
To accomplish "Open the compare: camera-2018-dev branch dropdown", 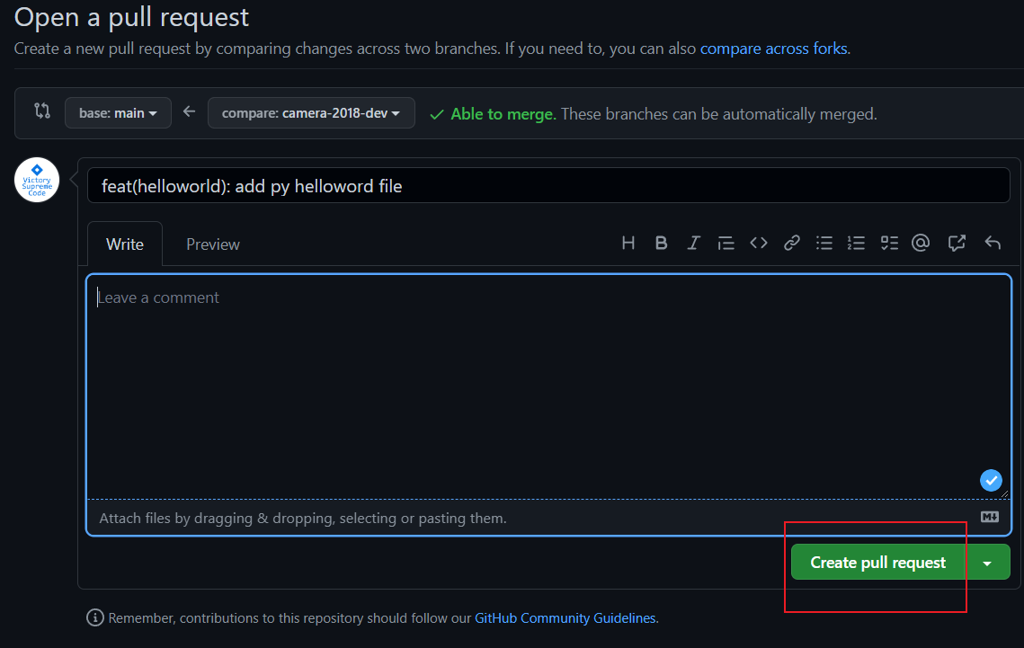I will (x=311, y=113).
